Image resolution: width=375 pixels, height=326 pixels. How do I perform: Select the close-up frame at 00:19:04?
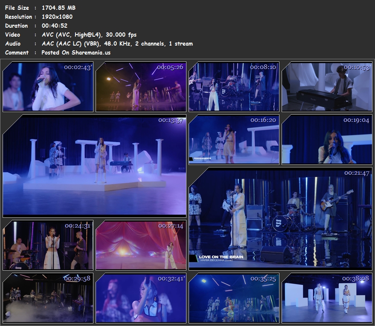click(327, 139)
